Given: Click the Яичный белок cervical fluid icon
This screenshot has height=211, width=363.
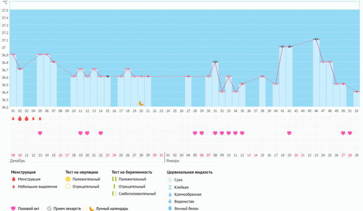Looking at the screenshot, I should [170, 208].
